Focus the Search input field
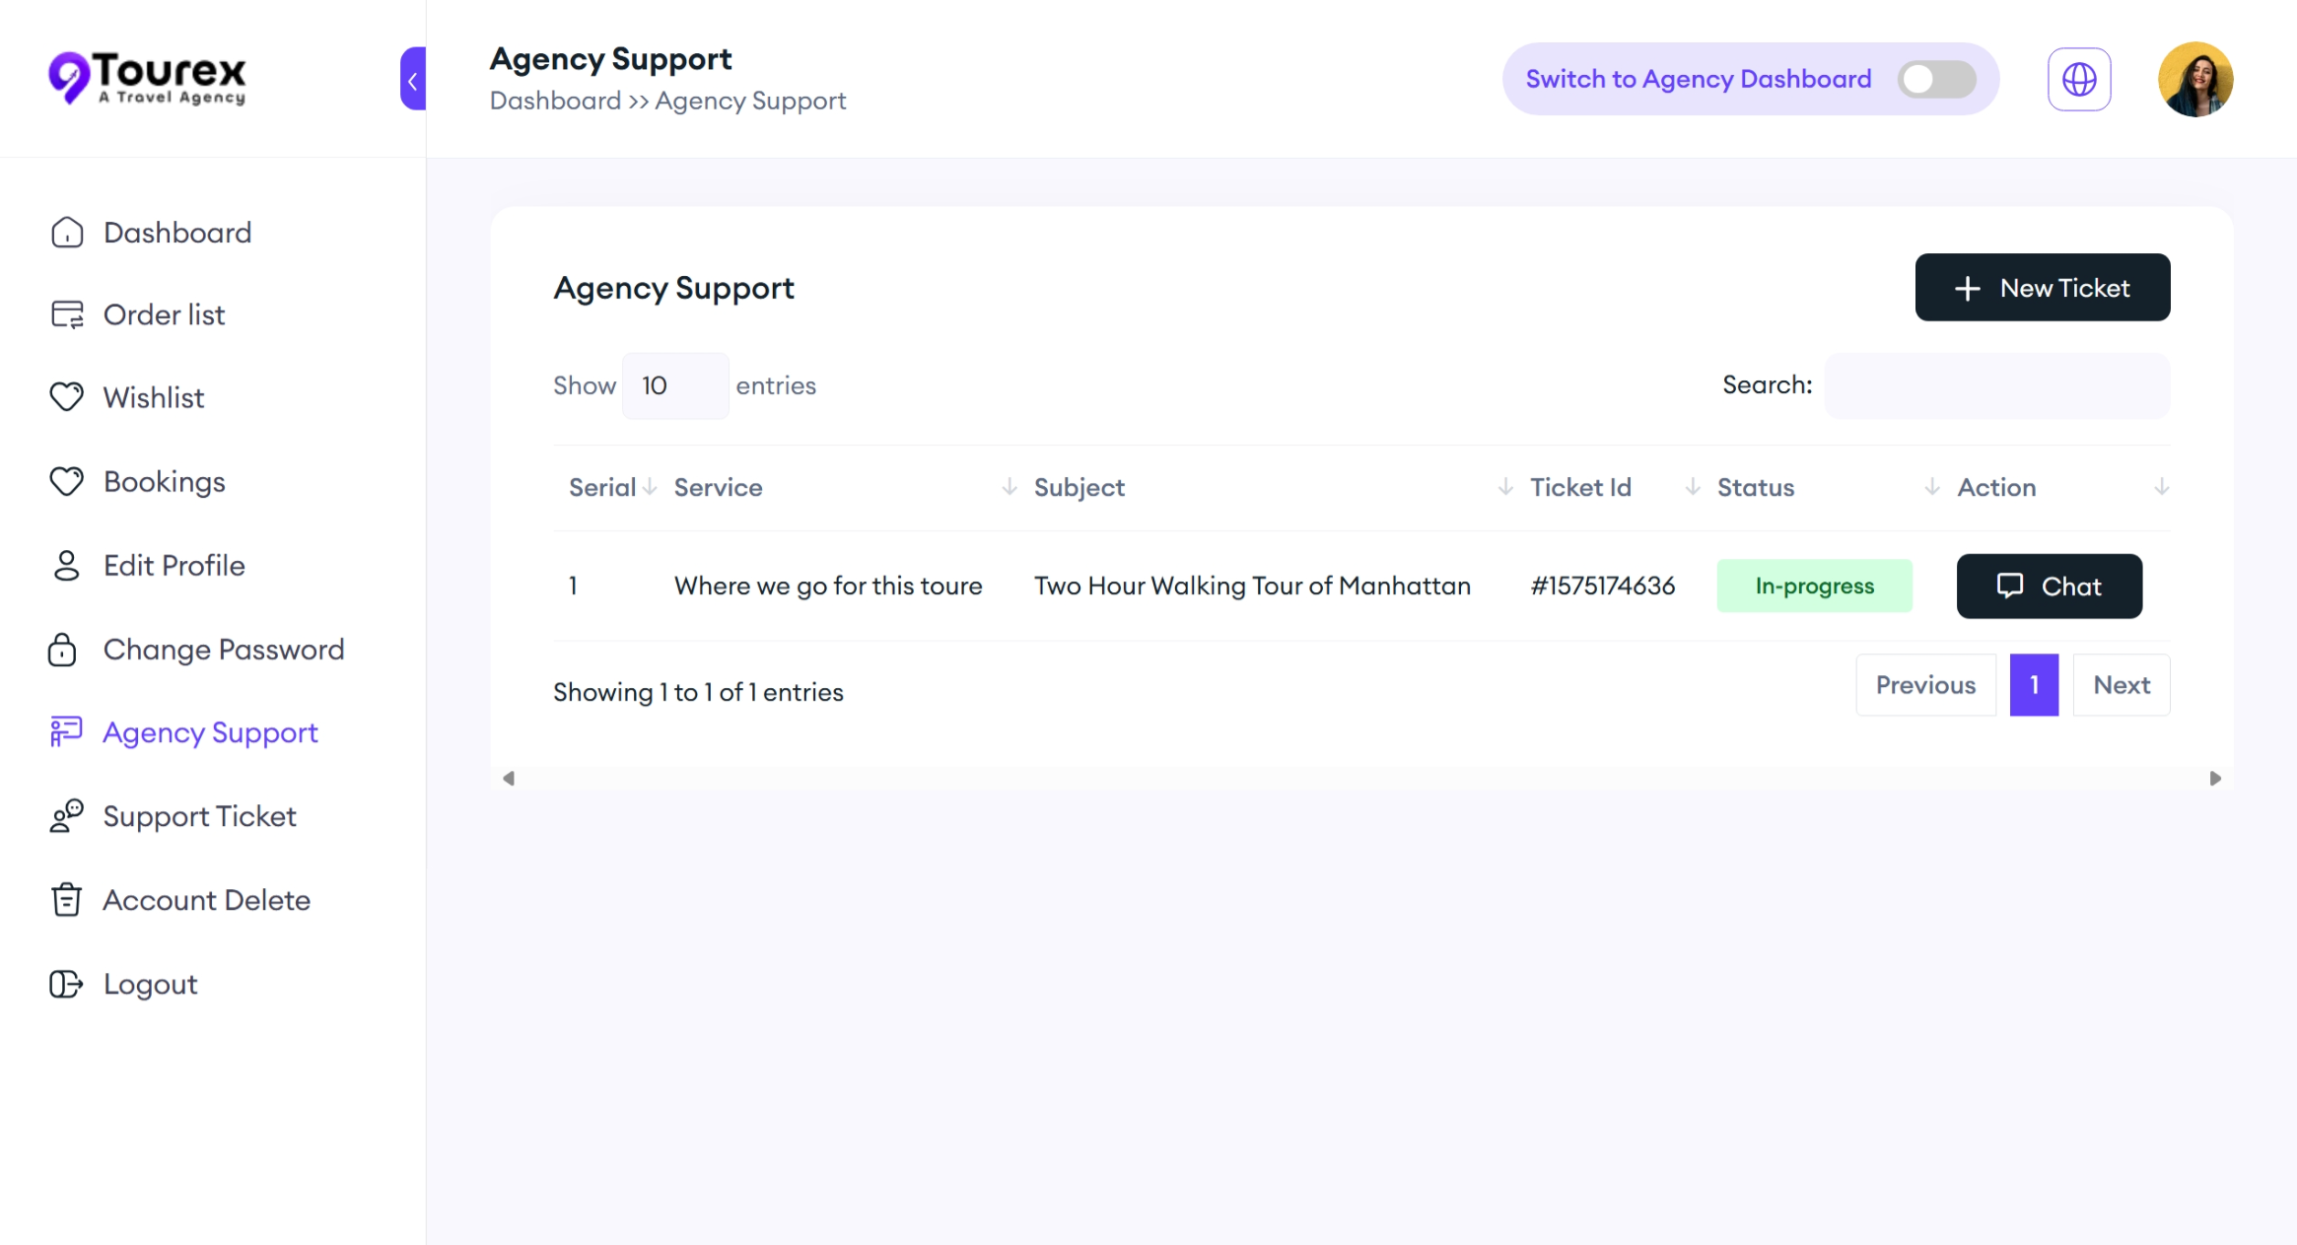This screenshot has width=2297, height=1245. click(x=1996, y=385)
